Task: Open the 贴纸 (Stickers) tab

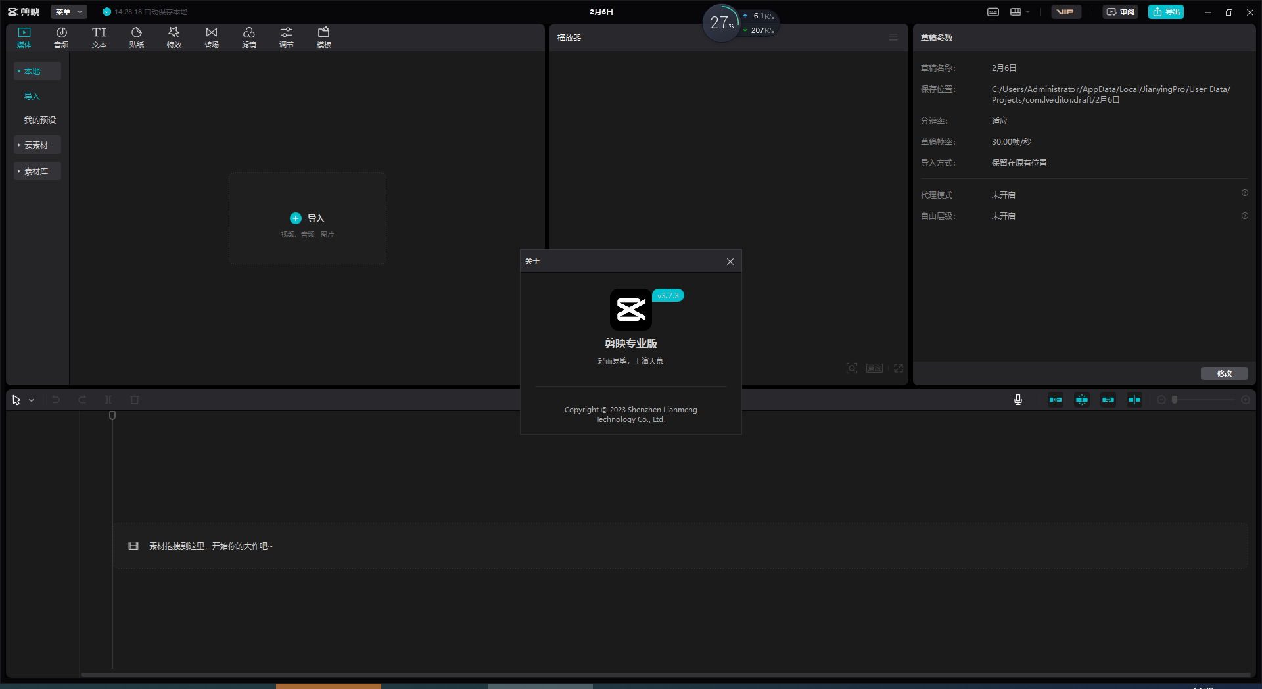Action: (x=137, y=37)
